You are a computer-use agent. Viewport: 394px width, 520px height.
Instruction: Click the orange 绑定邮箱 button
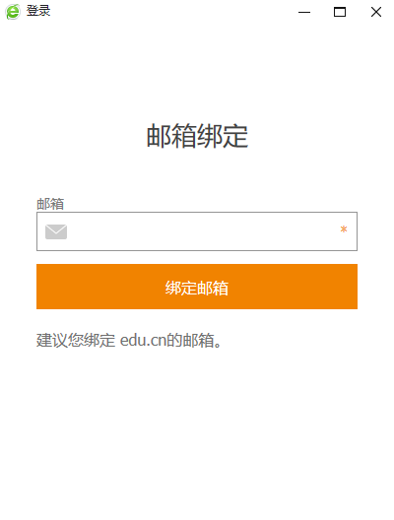click(197, 287)
